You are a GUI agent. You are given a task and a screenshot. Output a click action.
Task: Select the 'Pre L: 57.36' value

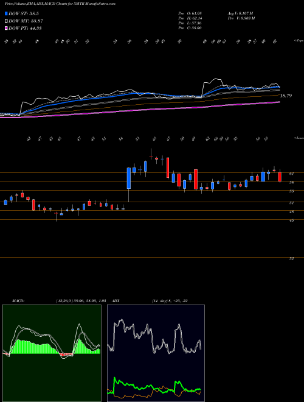pos(190,23)
